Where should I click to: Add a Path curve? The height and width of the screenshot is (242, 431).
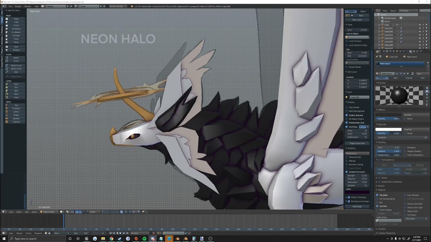(x=16, y=72)
